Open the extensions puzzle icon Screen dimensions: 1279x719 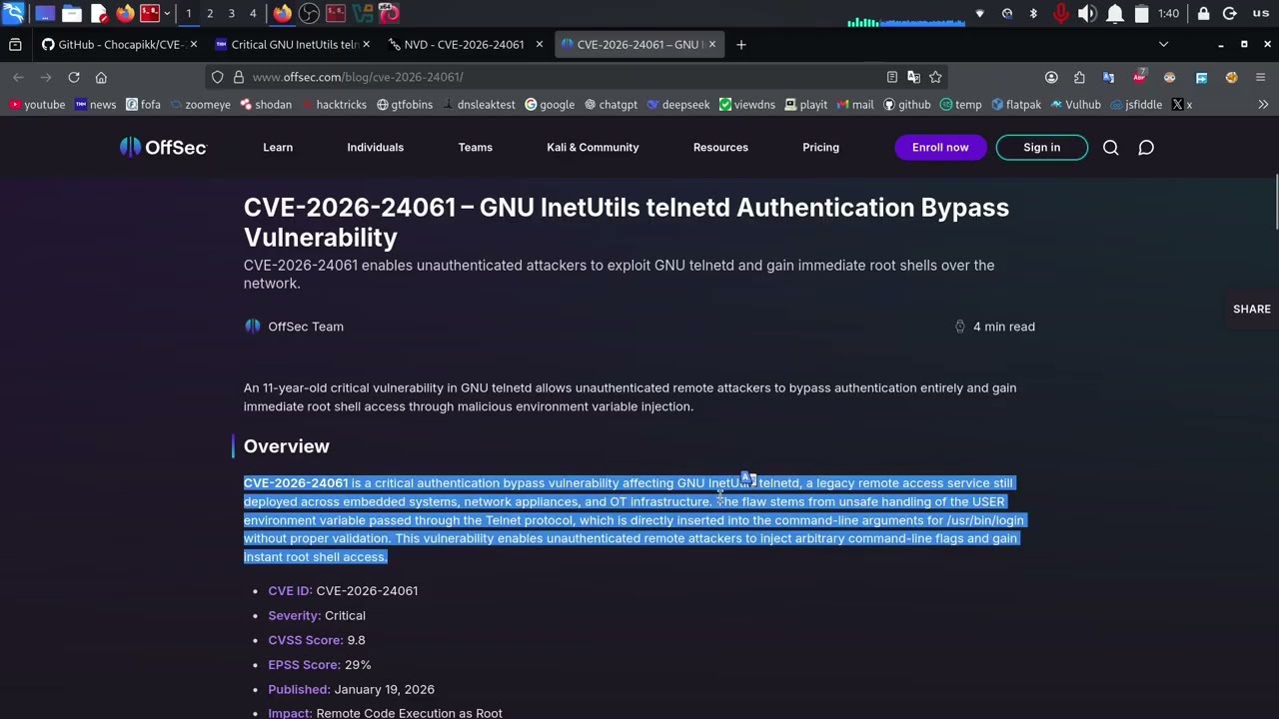1079,77
